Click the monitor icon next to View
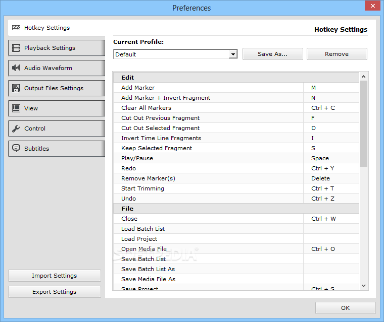 tap(16, 108)
